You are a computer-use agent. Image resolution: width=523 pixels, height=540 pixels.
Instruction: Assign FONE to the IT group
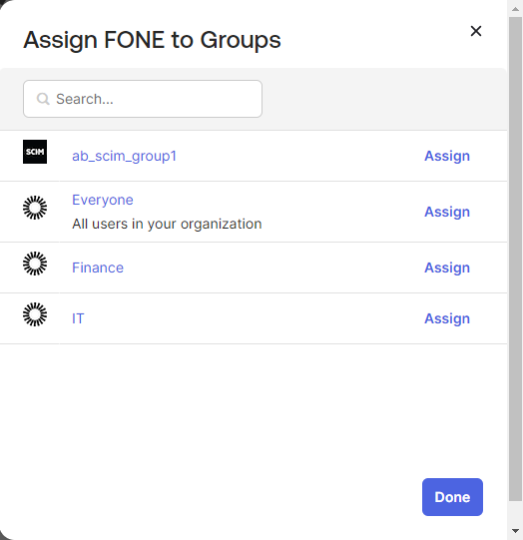point(447,318)
